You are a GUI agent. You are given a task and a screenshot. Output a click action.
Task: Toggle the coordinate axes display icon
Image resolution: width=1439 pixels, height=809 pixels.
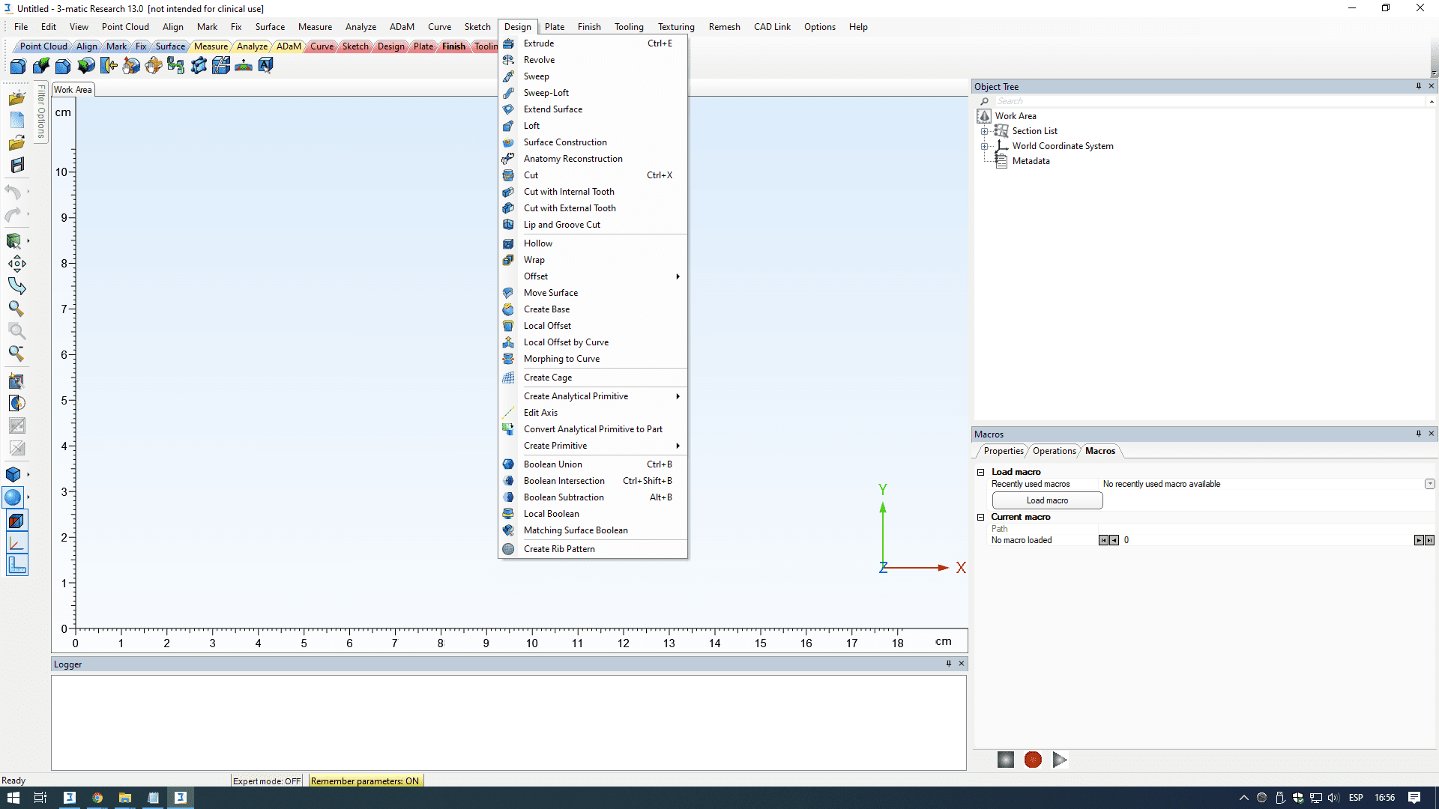tap(16, 542)
